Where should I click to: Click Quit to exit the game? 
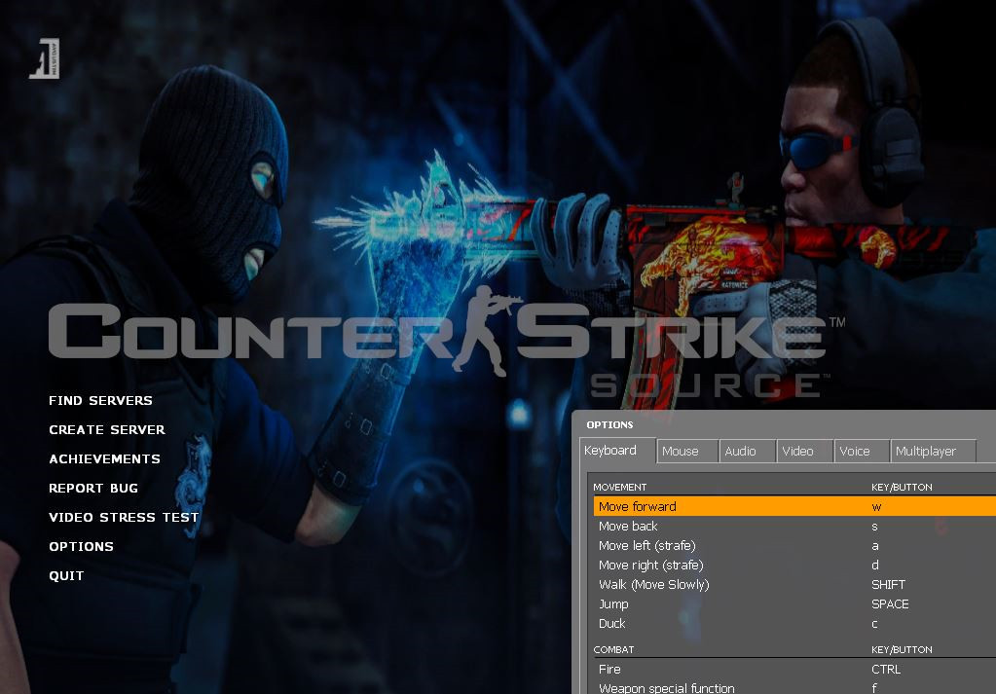[66, 575]
